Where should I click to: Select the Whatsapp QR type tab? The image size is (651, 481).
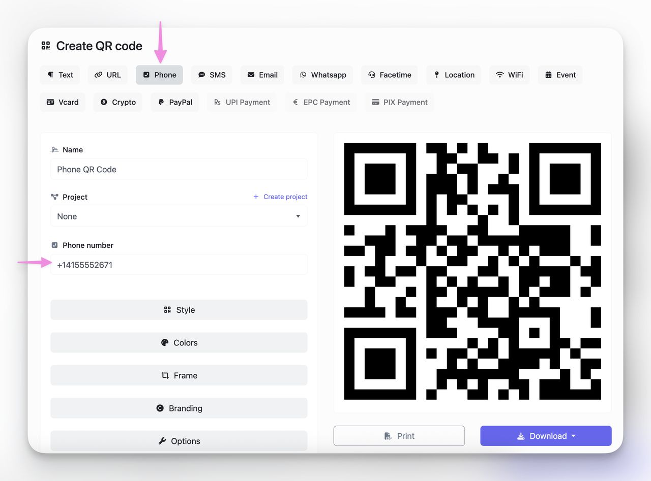click(x=323, y=75)
